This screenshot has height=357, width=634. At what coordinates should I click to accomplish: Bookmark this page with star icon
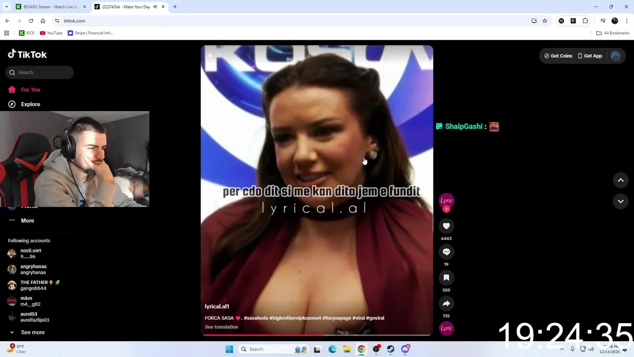[545, 21]
